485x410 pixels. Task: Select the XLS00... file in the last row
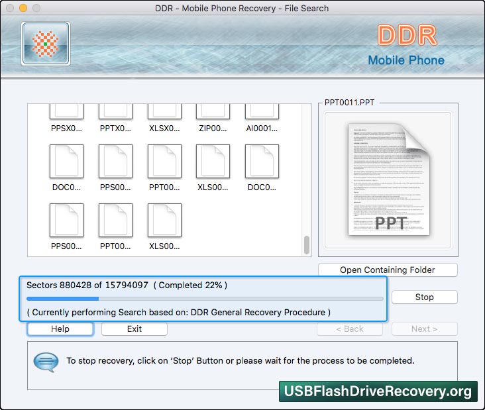coord(164,220)
